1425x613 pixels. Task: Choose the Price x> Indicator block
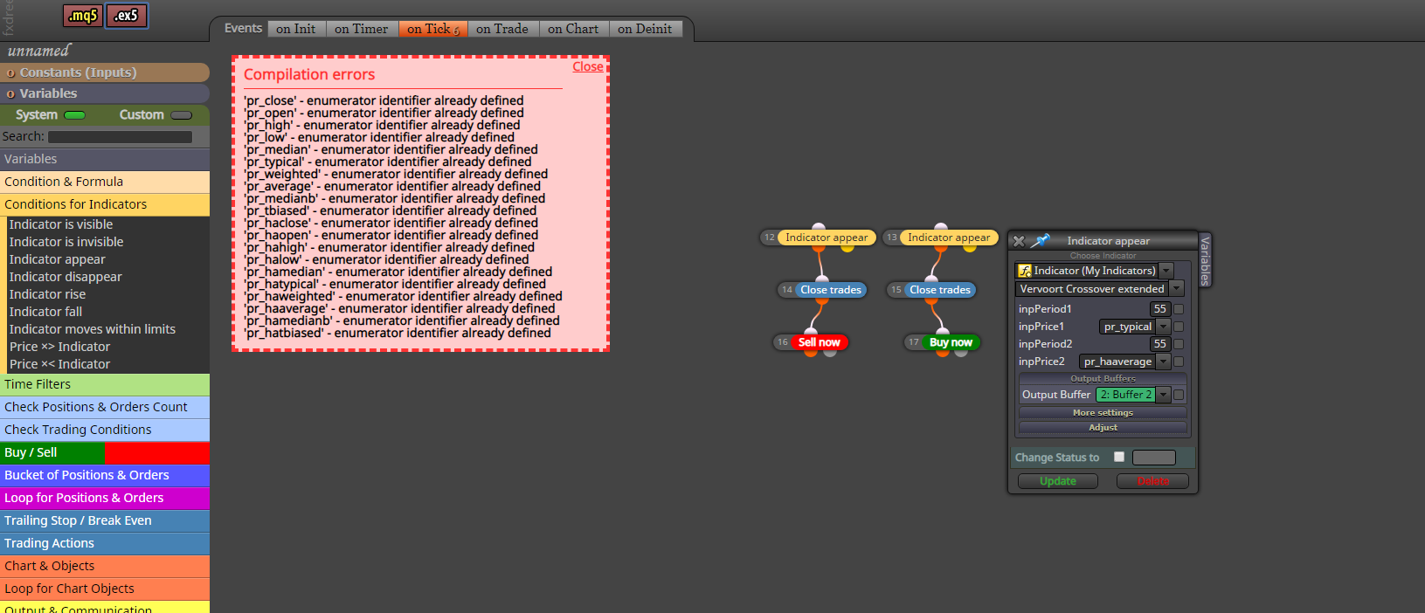pyautogui.click(x=59, y=347)
